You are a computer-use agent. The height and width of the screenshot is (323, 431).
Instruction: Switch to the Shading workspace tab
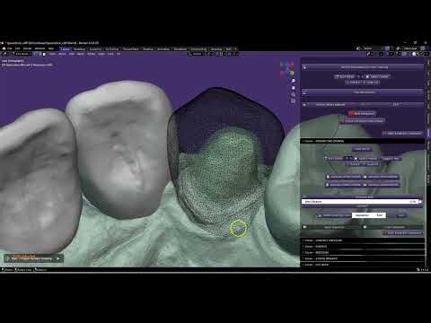pyautogui.click(x=148, y=48)
